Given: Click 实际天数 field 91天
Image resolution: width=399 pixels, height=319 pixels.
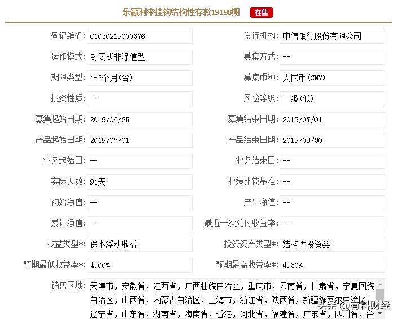Looking at the screenshot, I should pos(140,182).
